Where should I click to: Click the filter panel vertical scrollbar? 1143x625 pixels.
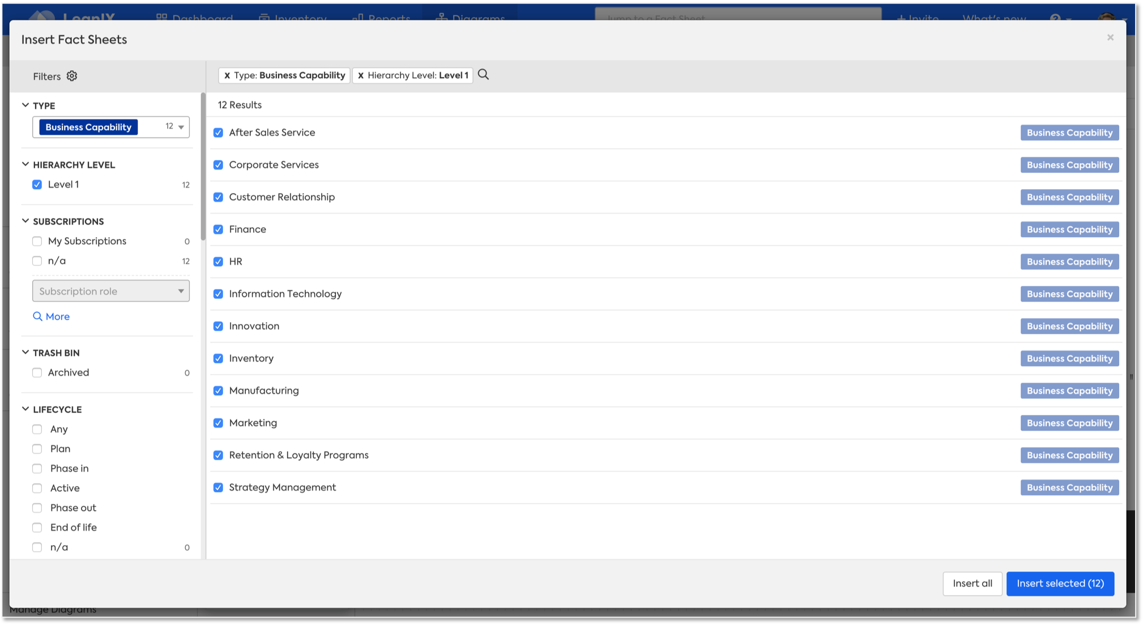203,167
